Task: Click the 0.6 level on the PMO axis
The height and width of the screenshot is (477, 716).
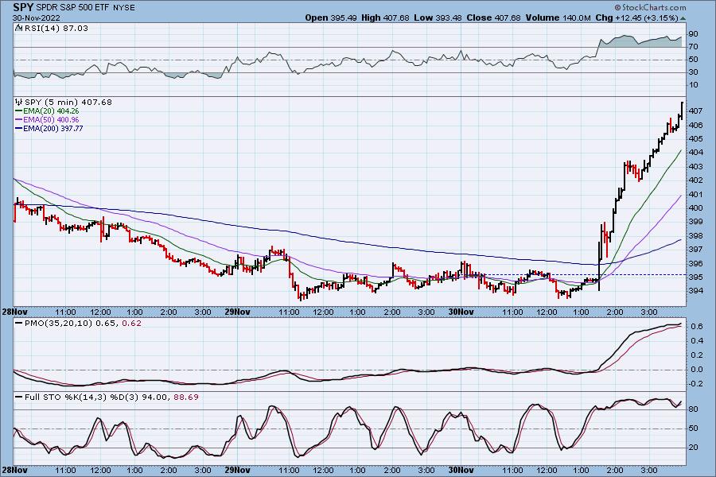Action: [696, 327]
